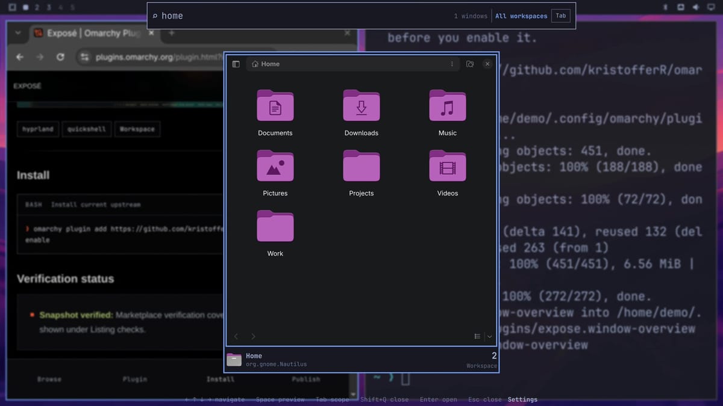
Task: Click the '1 windows' count text
Action: click(471, 16)
